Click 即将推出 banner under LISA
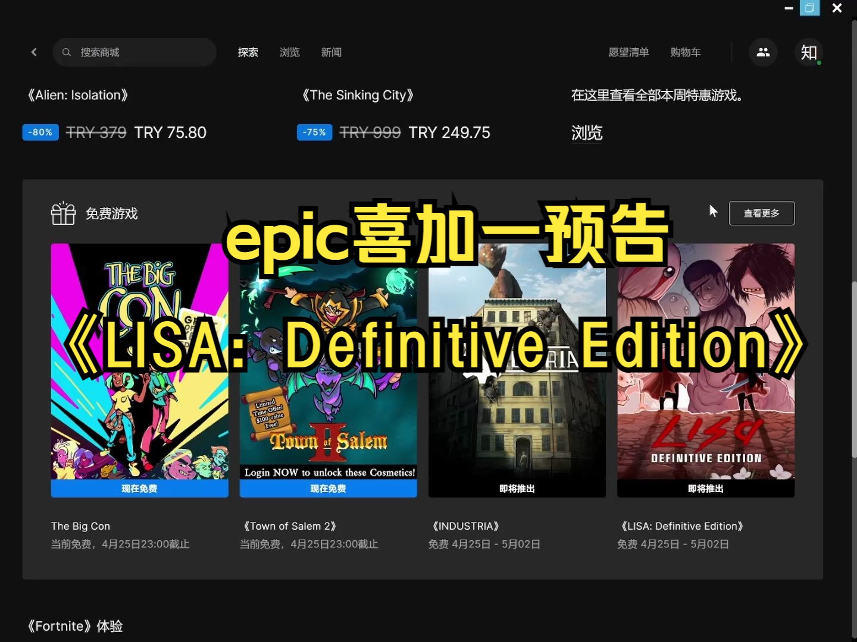The height and width of the screenshot is (642, 857). click(706, 489)
